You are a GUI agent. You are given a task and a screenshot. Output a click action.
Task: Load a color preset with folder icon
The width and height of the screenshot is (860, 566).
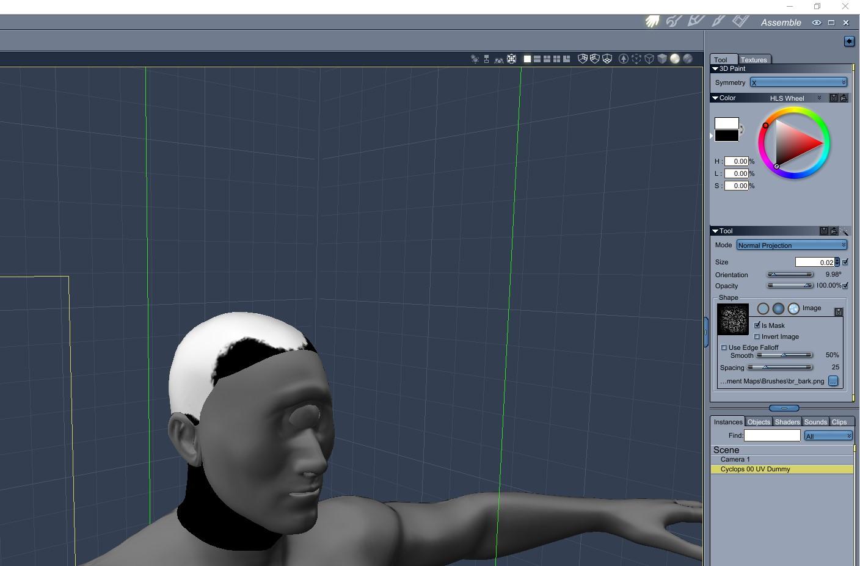[x=844, y=98]
